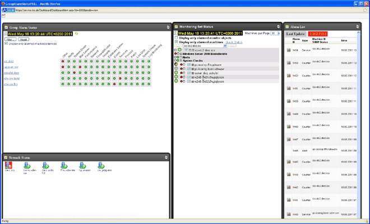Open the hp network status icon
The image size is (370, 224).
point(82,165)
